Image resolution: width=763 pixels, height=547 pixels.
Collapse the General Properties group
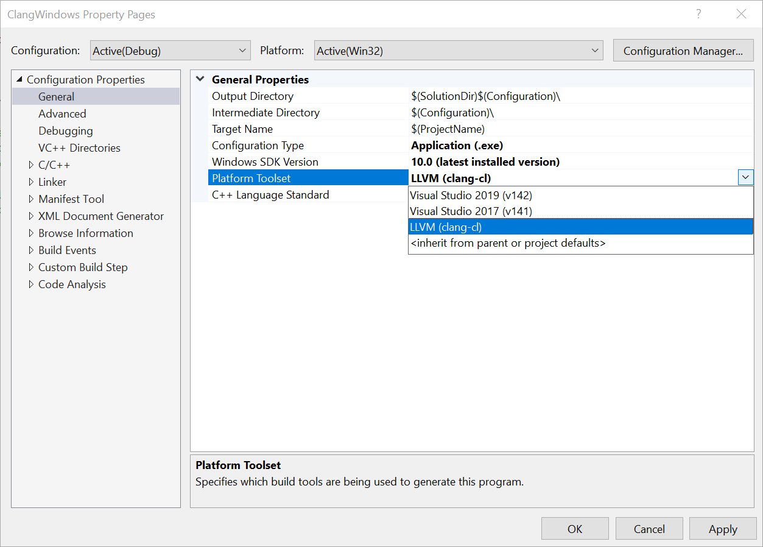pyautogui.click(x=200, y=79)
